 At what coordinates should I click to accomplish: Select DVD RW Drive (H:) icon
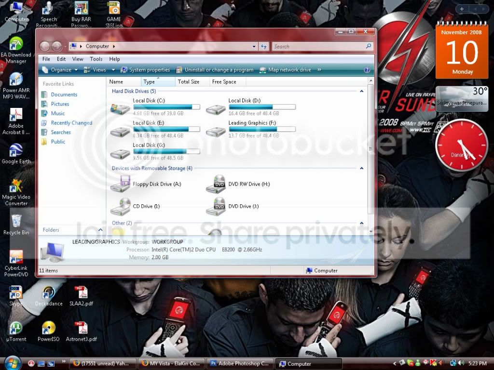click(216, 184)
